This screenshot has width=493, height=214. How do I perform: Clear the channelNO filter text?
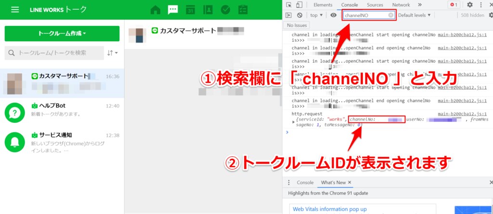(x=391, y=15)
